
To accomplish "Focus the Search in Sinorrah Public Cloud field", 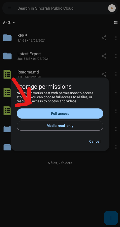I will tap(60, 8).
